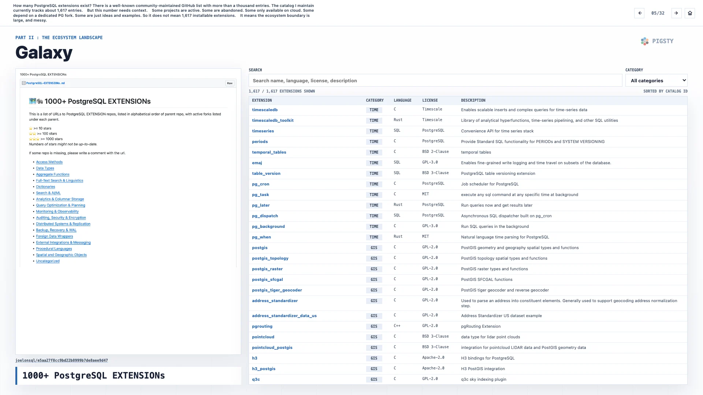Open the pg_when extension link
Viewport: 703px width, 395px height.
coord(261,237)
